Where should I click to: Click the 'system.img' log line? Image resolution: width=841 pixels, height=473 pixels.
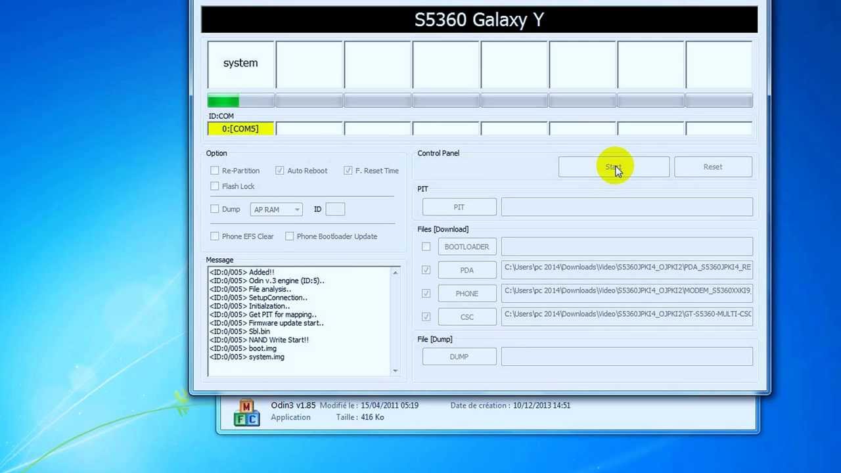[x=247, y=357]
